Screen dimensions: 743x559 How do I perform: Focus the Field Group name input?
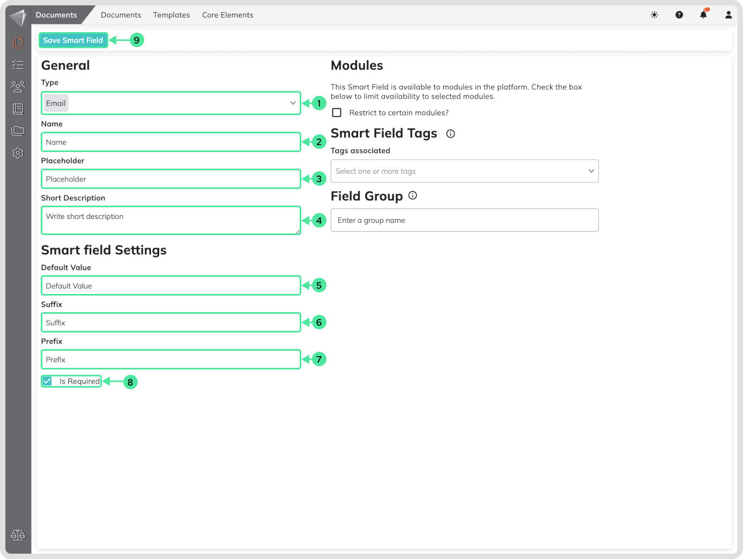(x=464, y=220)
